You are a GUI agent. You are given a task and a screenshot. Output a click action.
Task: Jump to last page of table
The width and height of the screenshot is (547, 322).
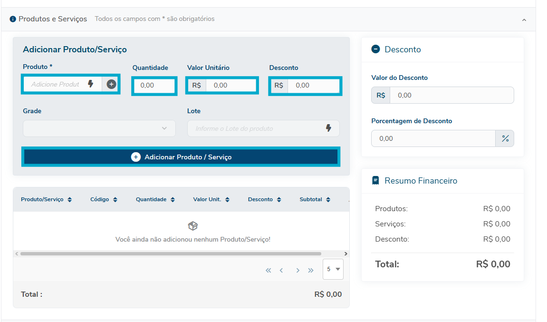tap(311, 270)
